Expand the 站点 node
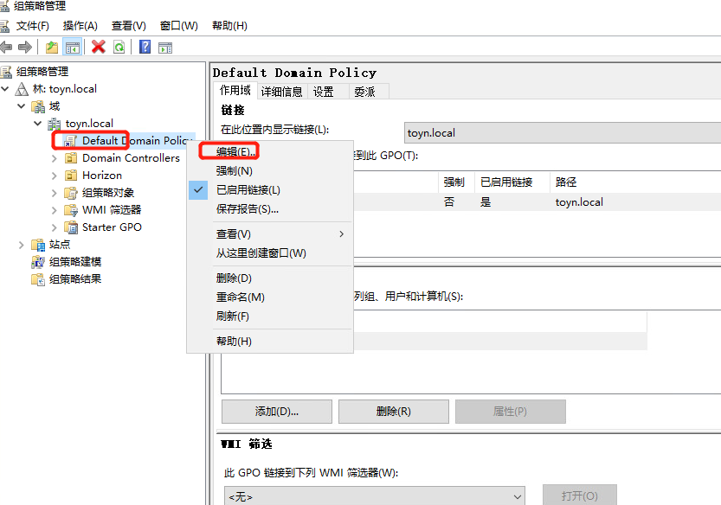Image resolution: width=721 pixels, height=505 pixels. [x=21, y=245]
